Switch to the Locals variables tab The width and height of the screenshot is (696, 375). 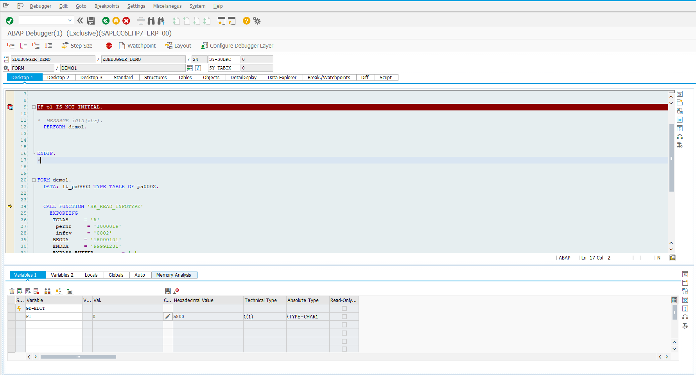tap(91, 275)
